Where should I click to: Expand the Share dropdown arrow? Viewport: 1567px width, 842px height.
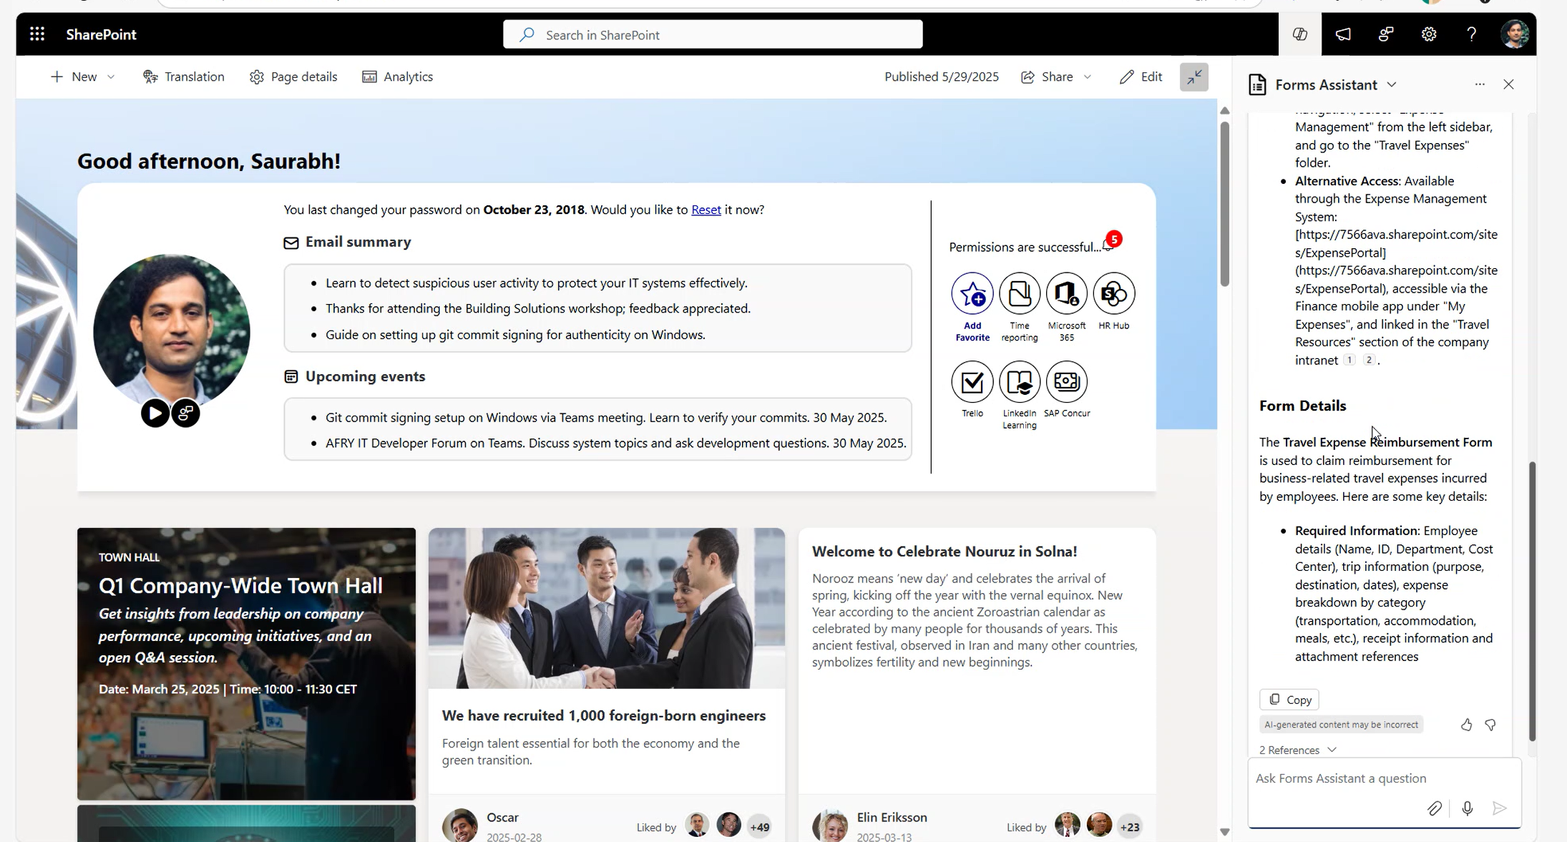[x=1087, y=77]
